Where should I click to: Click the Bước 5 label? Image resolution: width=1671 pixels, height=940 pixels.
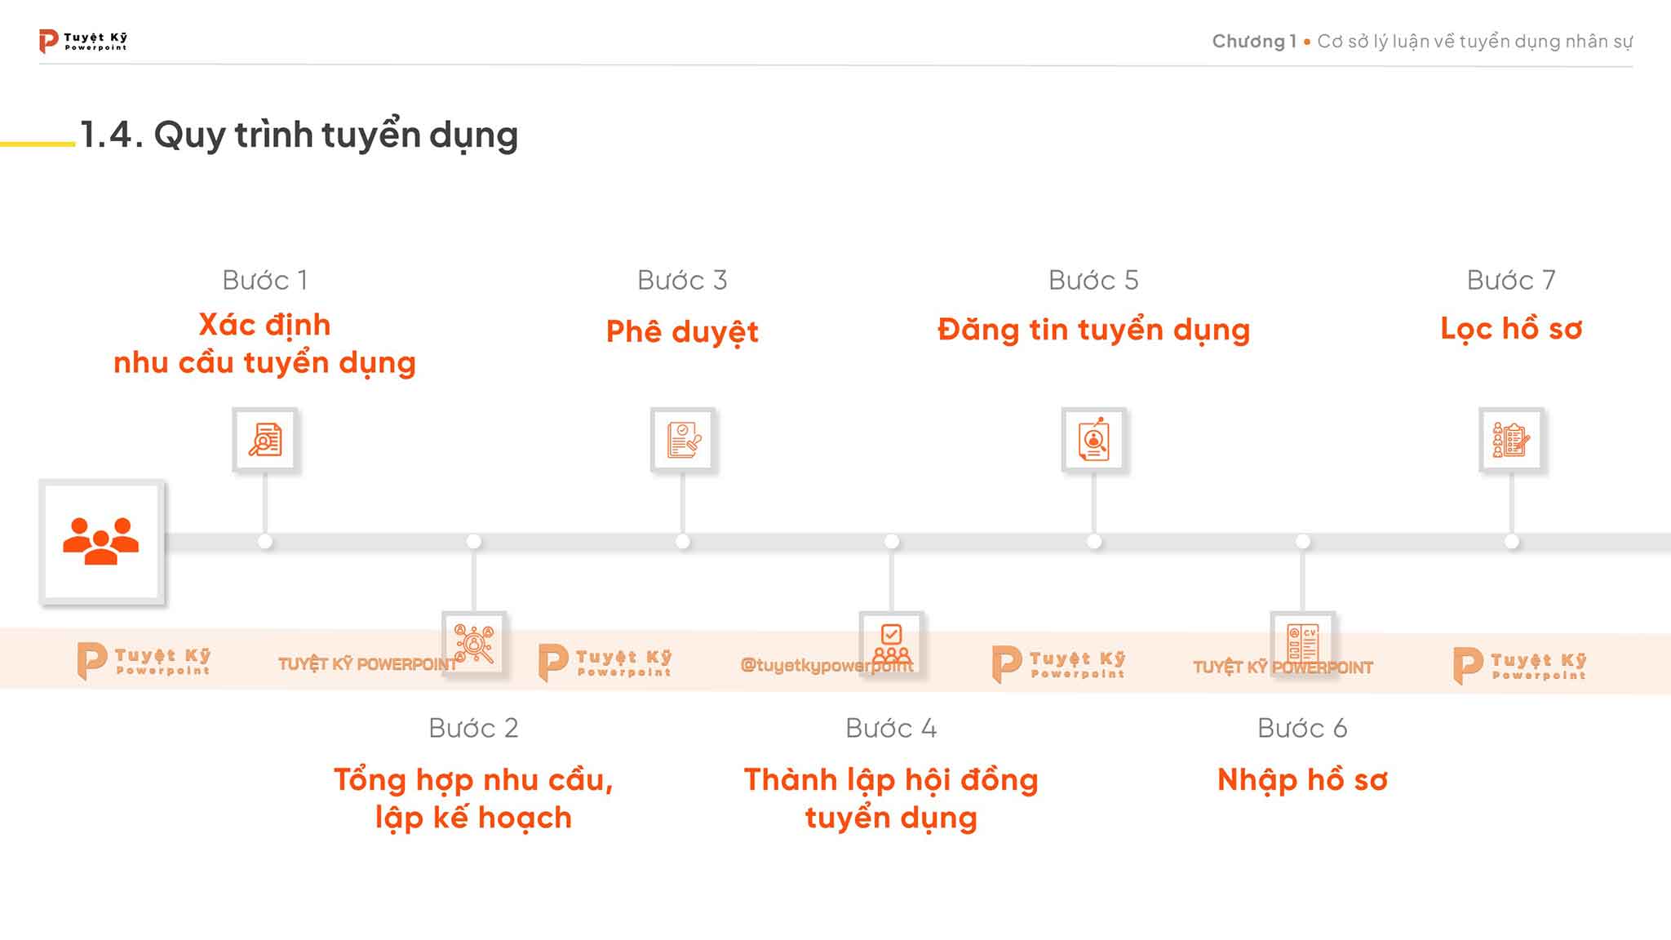(x=1093, y=280)
